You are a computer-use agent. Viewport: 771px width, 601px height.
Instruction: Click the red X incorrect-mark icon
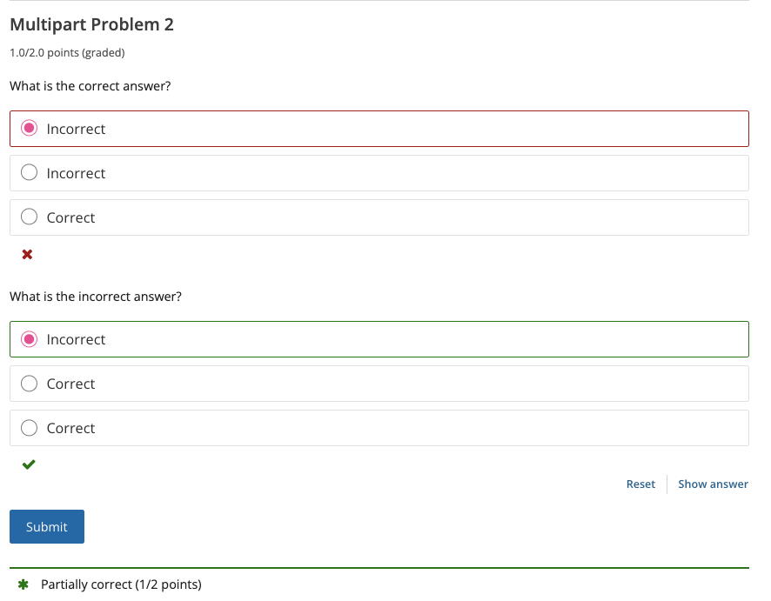click(x=28, y=255)
